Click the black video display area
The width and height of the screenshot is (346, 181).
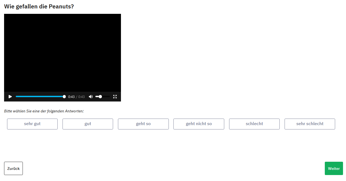tap(63, 53)
